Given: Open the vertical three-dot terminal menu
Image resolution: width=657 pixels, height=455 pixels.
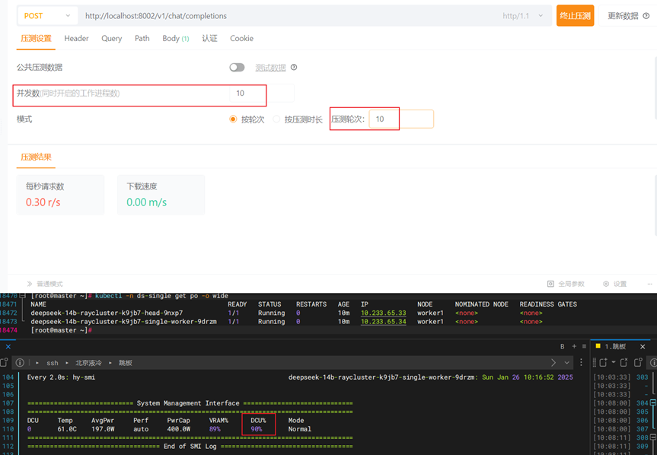Looking at the screenshot, I should [x=581, y=362].
